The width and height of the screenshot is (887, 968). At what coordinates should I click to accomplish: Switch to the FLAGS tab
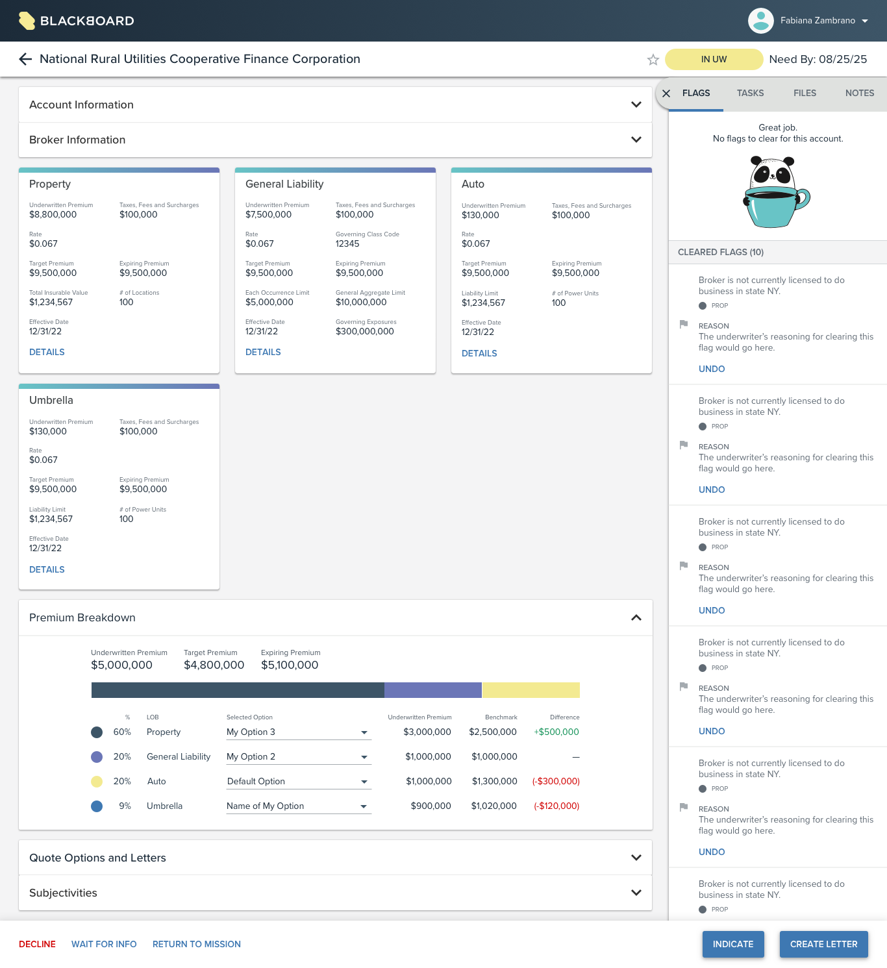[696, 93]
